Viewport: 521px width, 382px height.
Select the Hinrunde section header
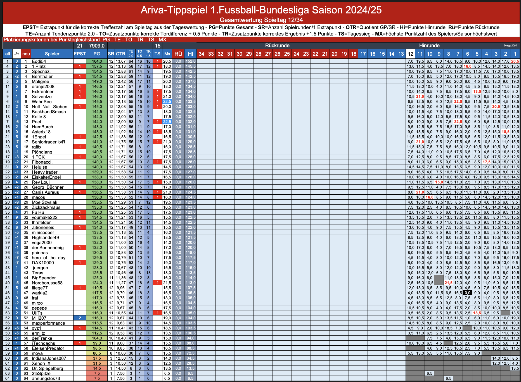(429, 46)
